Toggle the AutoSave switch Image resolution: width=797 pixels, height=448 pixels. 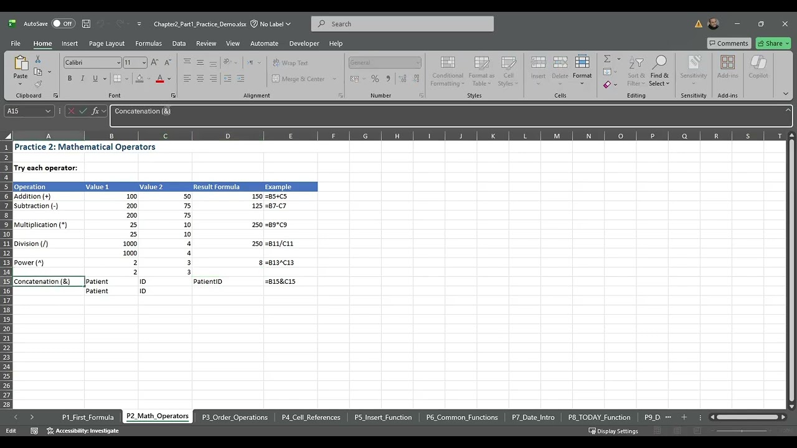[63, 24]
